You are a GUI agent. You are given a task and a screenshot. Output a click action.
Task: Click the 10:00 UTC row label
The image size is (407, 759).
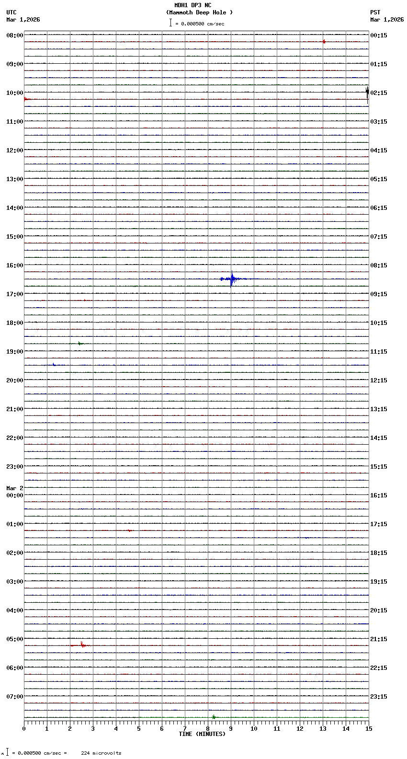pyautogui.click(x=14, y=93)
